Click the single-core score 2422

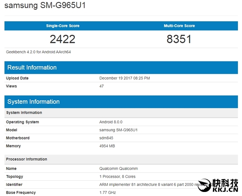(x=63, y=39)
